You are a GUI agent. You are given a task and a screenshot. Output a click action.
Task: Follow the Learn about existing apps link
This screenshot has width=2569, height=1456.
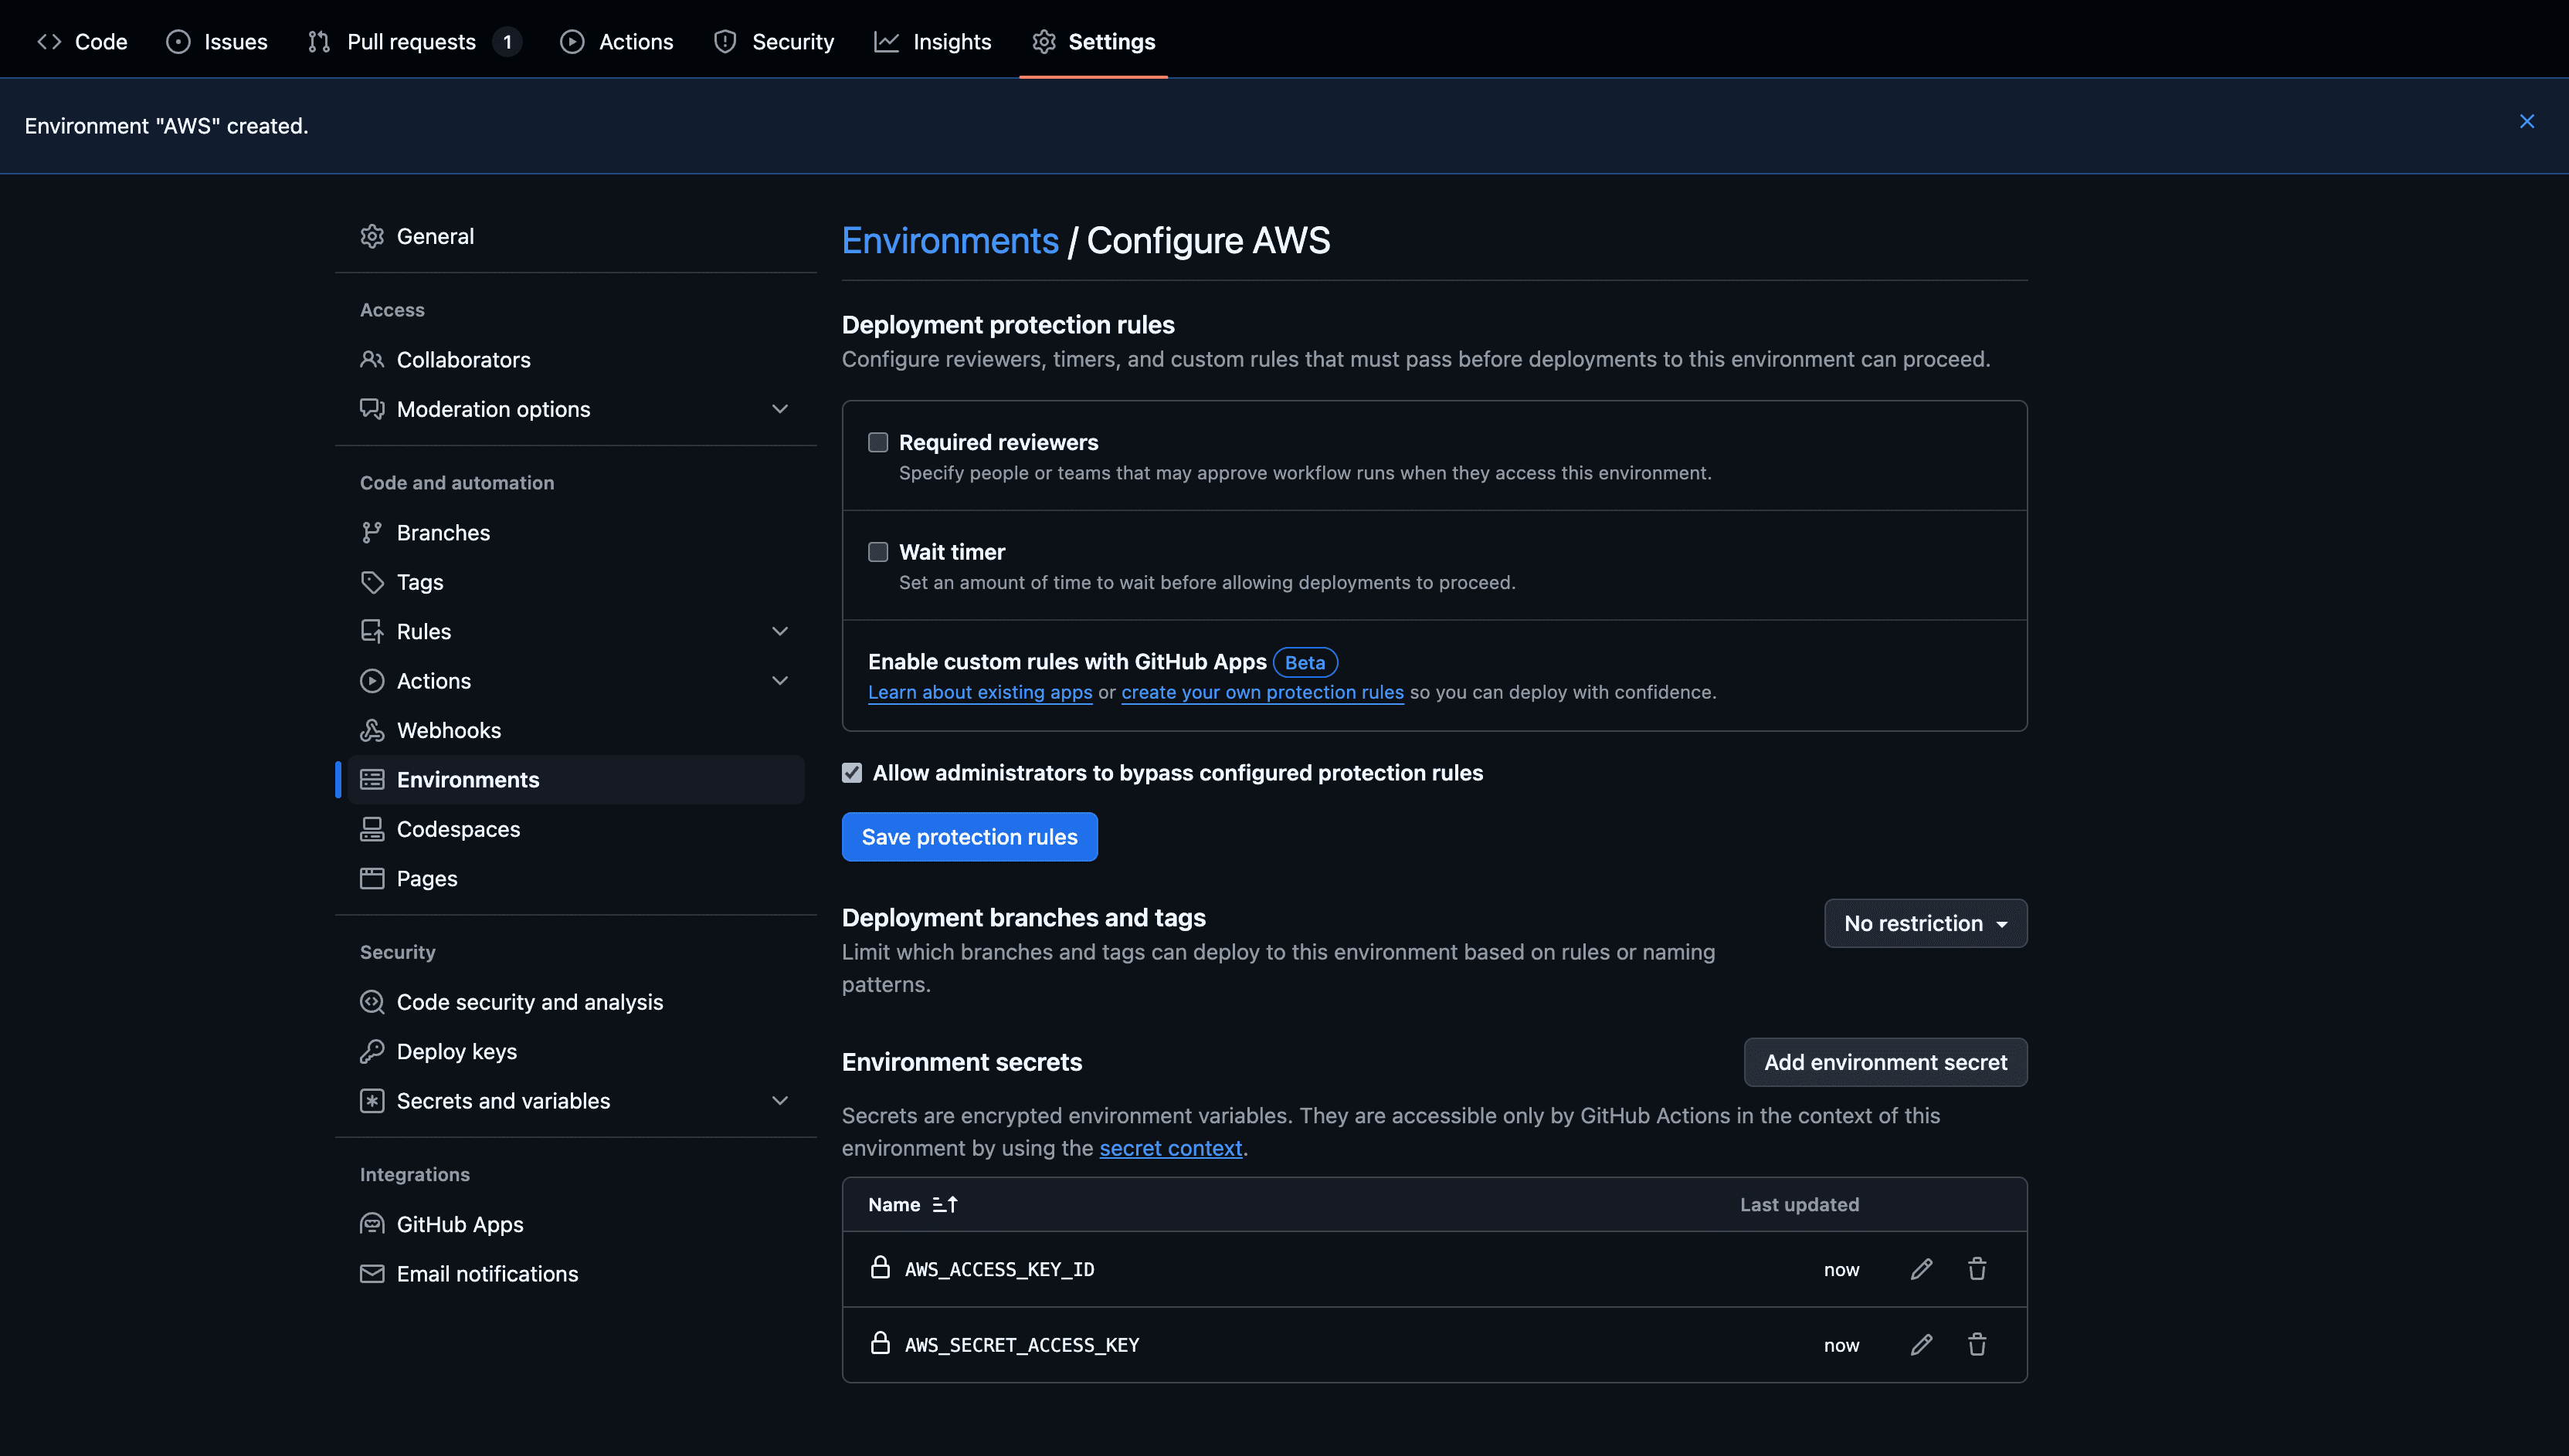click(979, 692)
